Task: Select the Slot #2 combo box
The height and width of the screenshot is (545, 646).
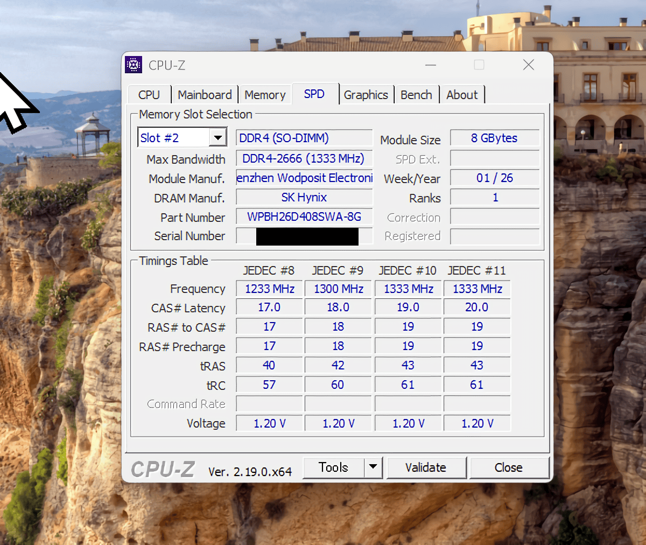Action: click(182, 138)
